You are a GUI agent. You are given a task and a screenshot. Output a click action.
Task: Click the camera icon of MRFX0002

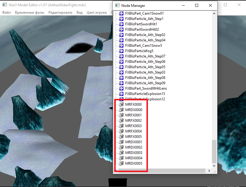tap(121, 120)
